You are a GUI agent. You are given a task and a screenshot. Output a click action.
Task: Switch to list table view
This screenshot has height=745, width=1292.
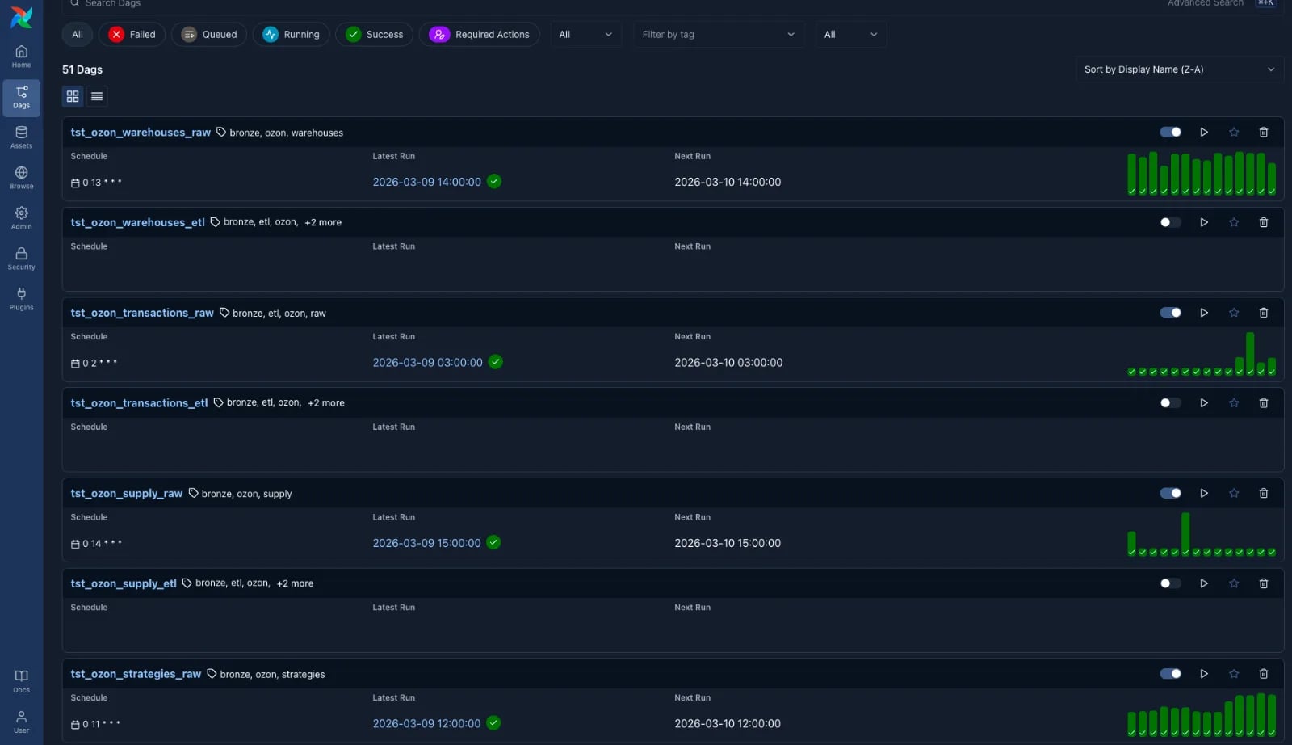point(97,96)
